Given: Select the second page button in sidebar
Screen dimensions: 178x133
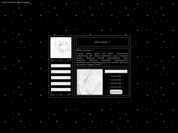Looking at the screenshot, I should point(61,72).
